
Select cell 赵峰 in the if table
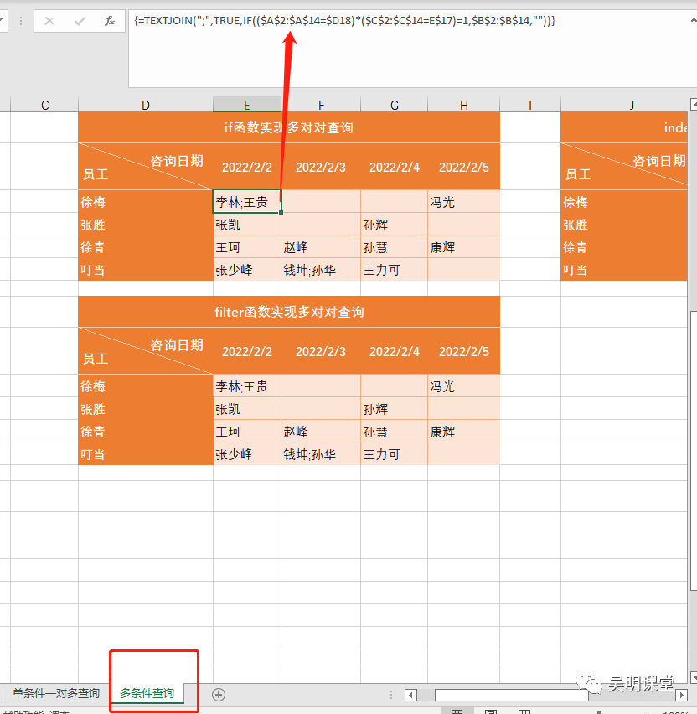pyautogui.click(x=321, y=247)
